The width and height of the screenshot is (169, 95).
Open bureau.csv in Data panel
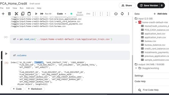click(149, 41)
